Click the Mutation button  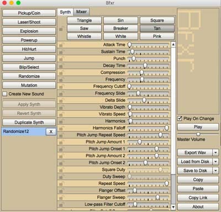coord(29,85)
